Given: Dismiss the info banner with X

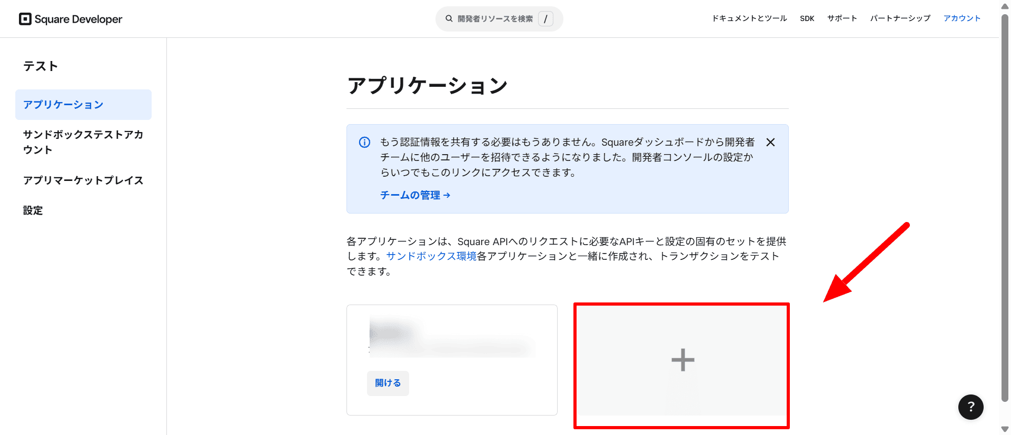Looking at the screenshot, I should coord(770,142).
